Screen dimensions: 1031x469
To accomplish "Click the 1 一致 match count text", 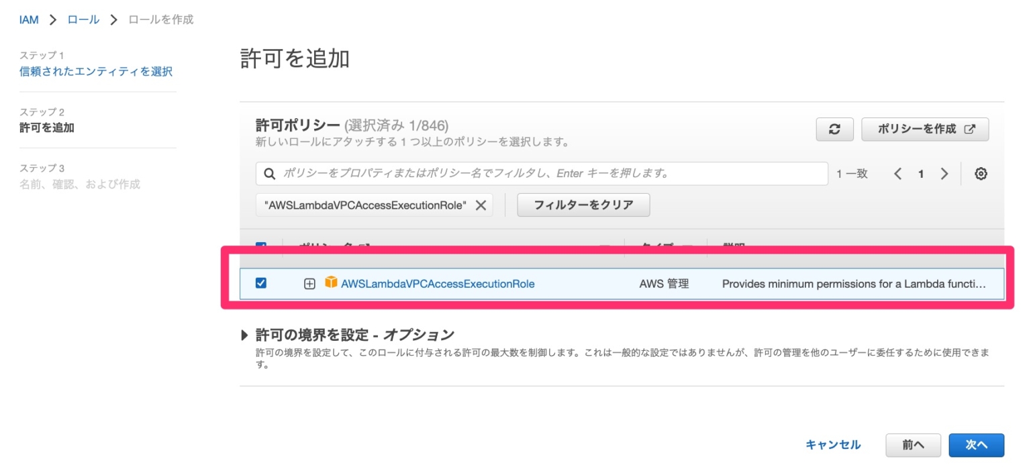I will click(x=852, y=174).
